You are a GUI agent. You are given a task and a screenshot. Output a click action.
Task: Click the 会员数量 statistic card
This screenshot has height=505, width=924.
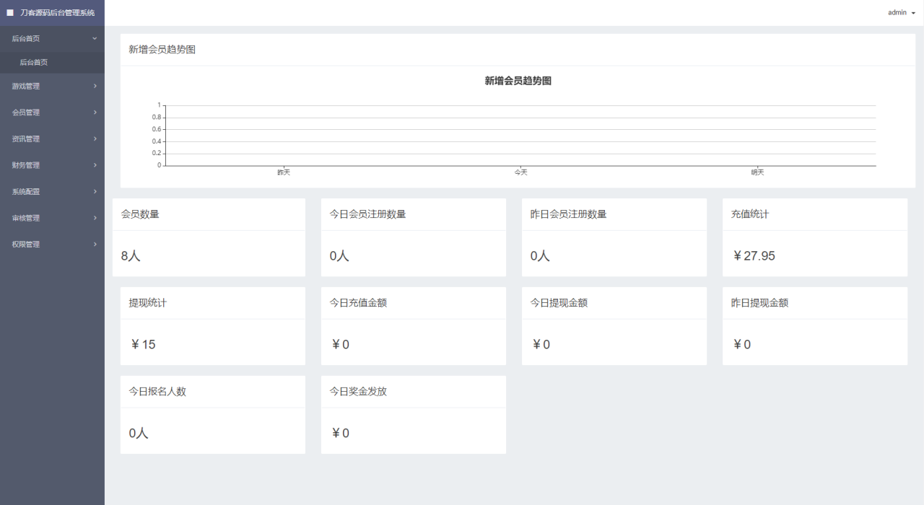(209, 237)
